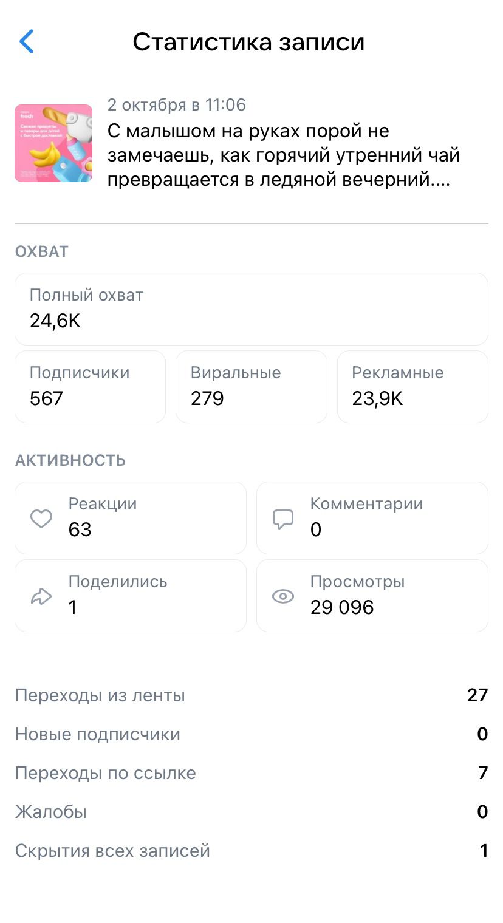Screen dimensions: 503x923
Task: Select the Подписчики reach card
Action: click(x=90, y=386)
